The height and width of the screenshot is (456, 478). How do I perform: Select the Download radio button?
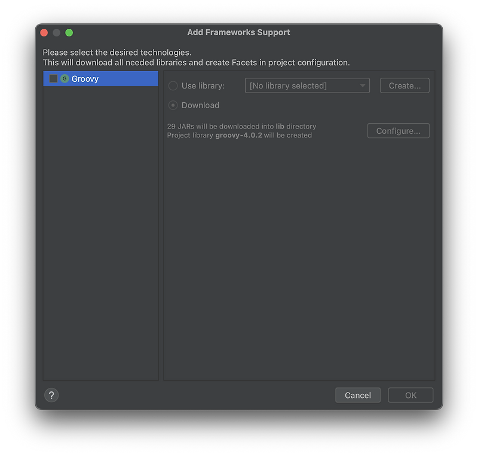click(173, 105)
